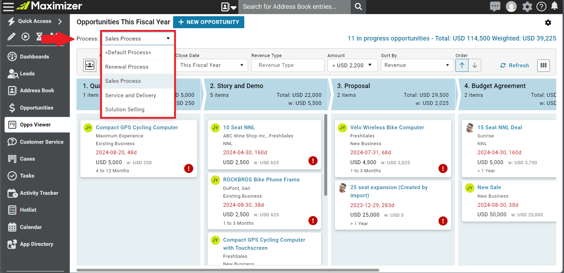564x273 pixels.
Task: Open the Amount USD 2,200 dropdown
Action: (352, 65)
